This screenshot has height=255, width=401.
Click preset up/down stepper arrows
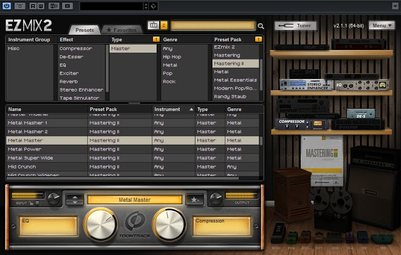pyautogui.click(x=75, y=200)
